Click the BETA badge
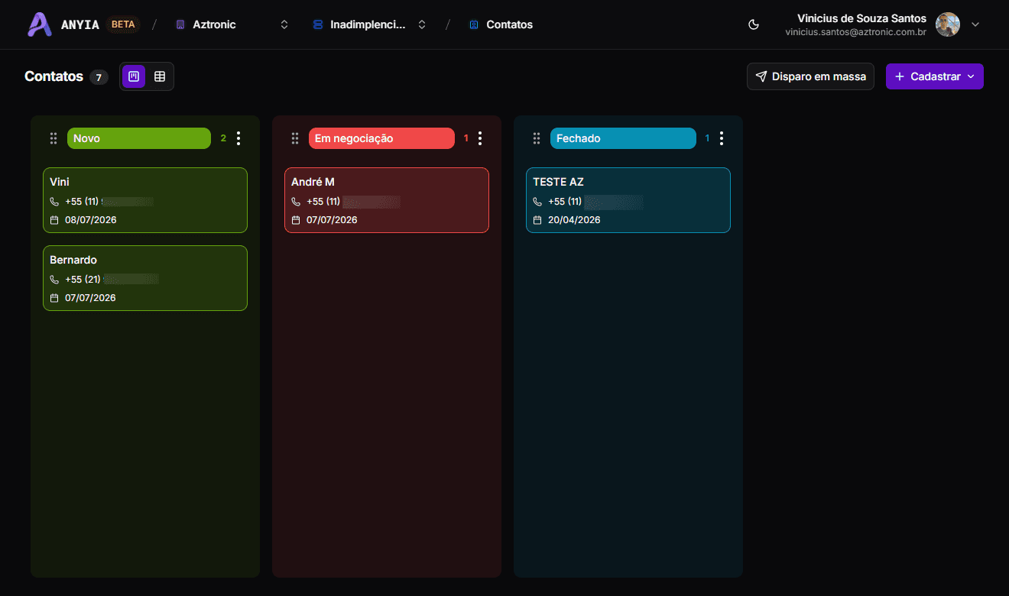The image size is (1009, 596). 123,24
